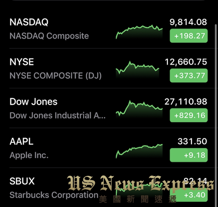Toggle the NYSE +373.77 change badge

[x=189, y=75]
